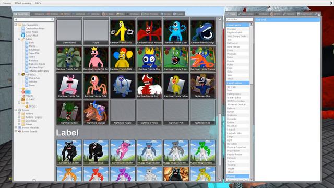Select the Ball Socket tool

237,43
